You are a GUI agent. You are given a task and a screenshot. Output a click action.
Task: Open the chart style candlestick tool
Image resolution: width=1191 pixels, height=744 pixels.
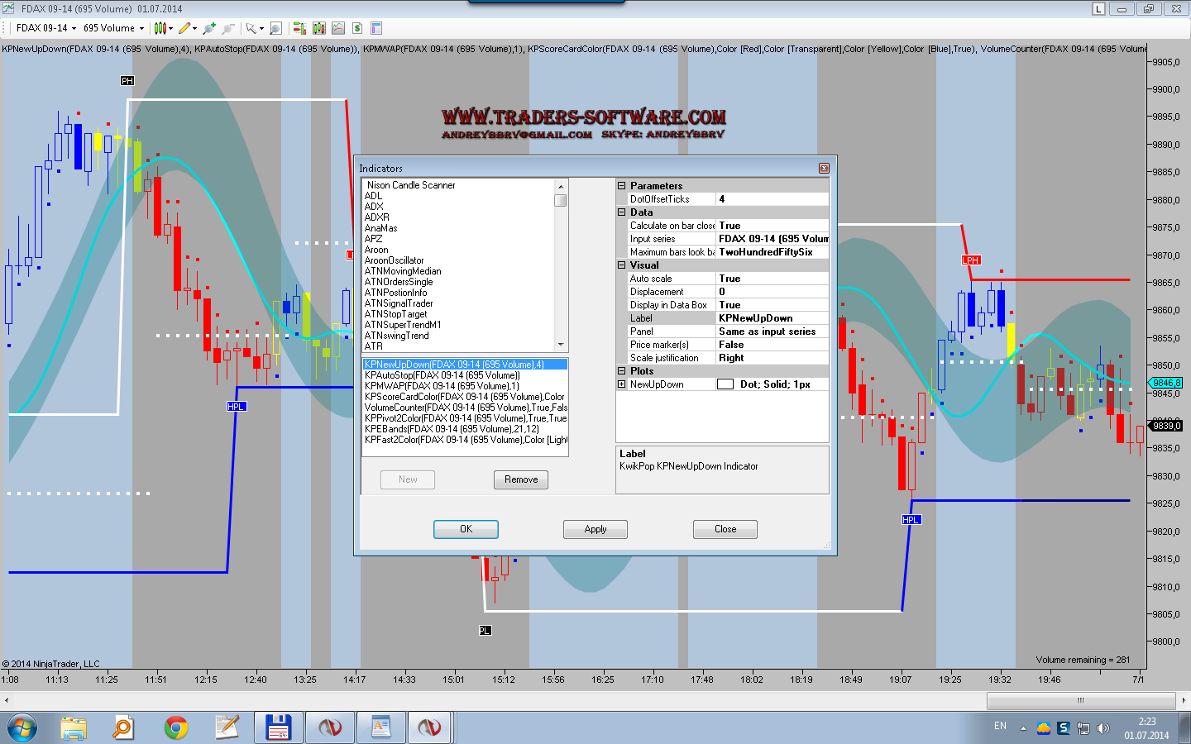tap(160, 28)
